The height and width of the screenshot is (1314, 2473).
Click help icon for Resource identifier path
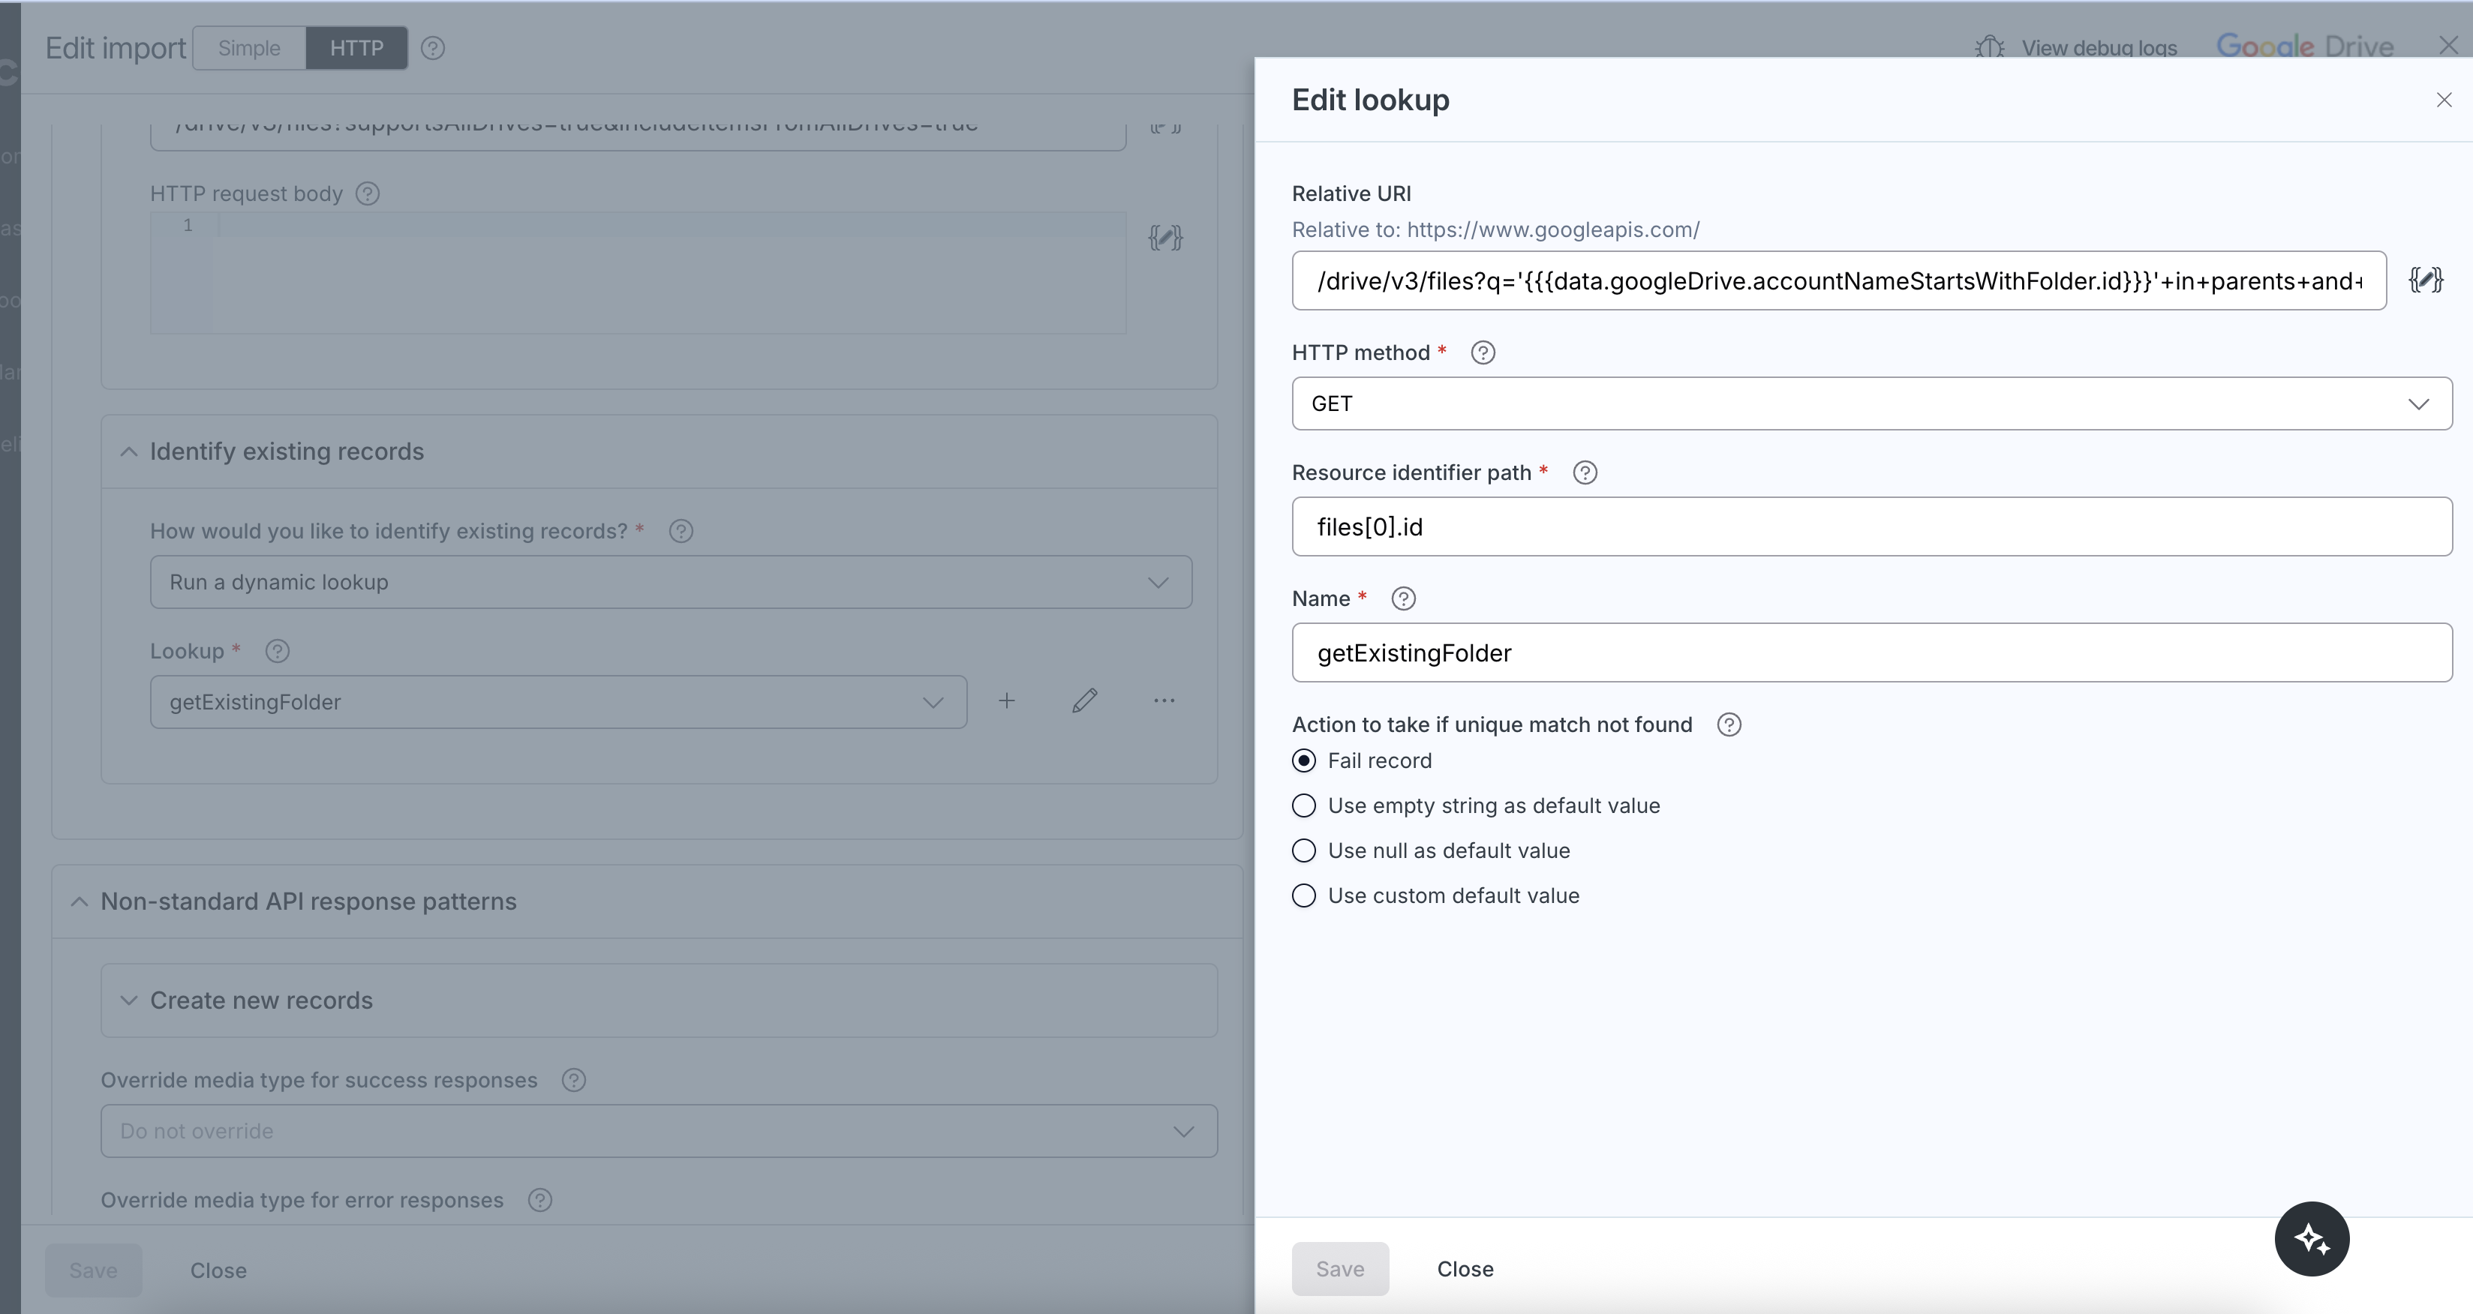pos(1585,473)
